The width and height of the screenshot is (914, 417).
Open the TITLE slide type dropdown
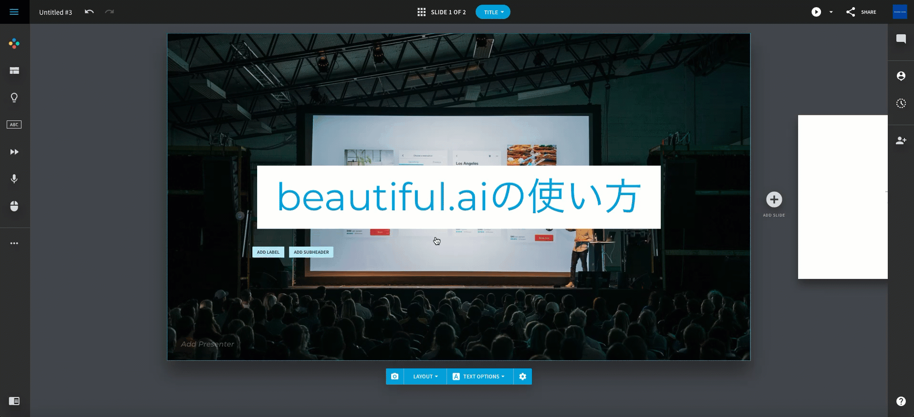pyautogui.click(x=493, y=12)
